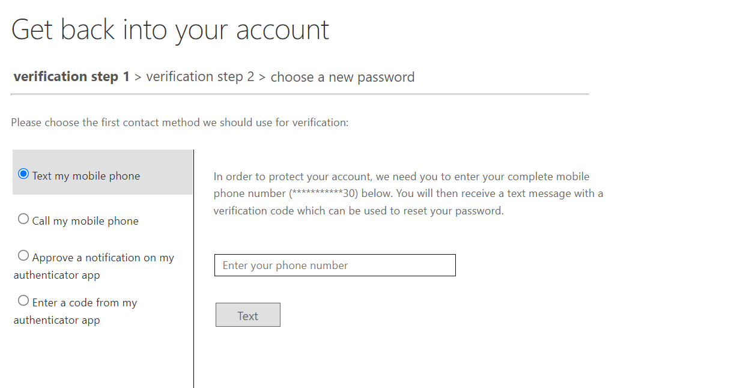Choose the Call my mobile phone radio button

23,219
